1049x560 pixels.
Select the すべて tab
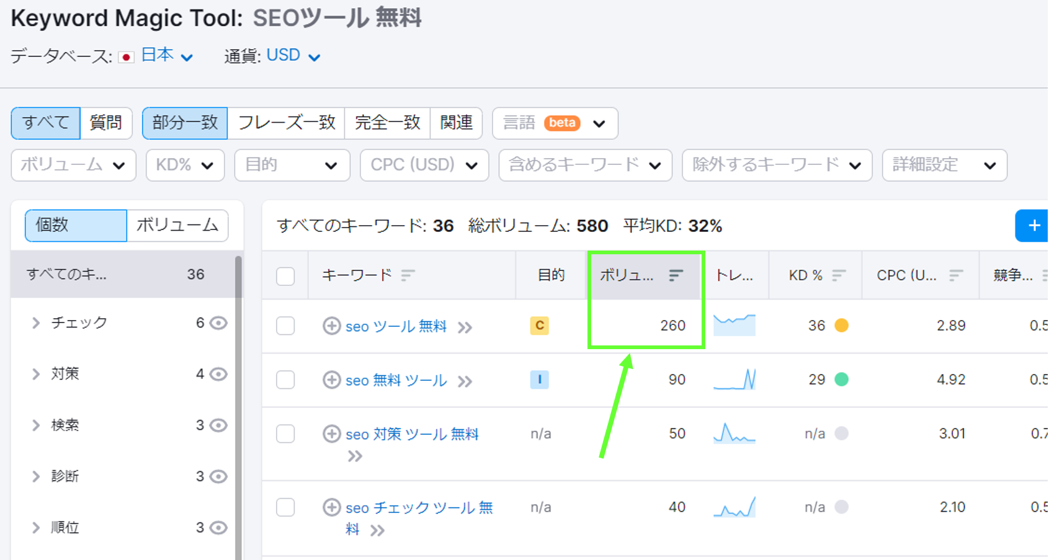coord(46,123)
